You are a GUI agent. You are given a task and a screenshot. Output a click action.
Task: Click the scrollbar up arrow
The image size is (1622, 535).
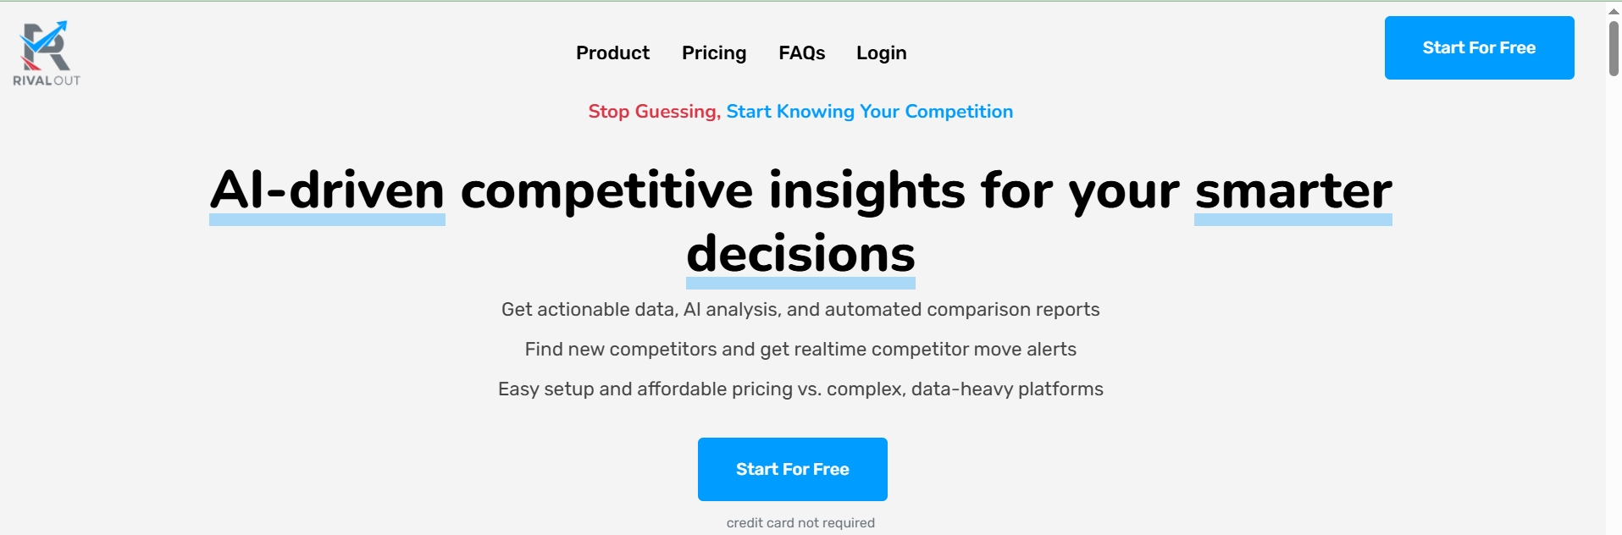(x=1614, y=11)
